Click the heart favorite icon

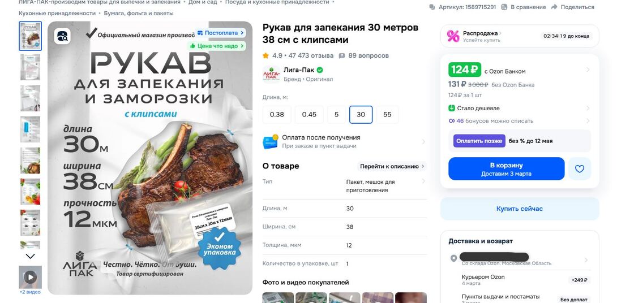click(579, 168)
